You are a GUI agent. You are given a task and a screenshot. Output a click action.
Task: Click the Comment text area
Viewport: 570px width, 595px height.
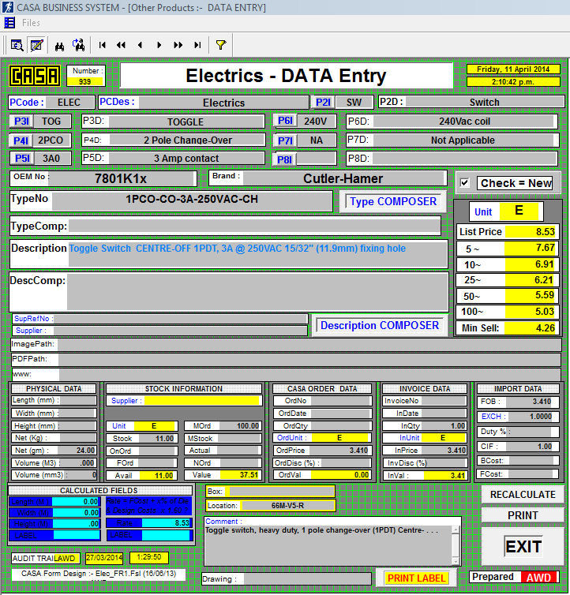(328, 545)
